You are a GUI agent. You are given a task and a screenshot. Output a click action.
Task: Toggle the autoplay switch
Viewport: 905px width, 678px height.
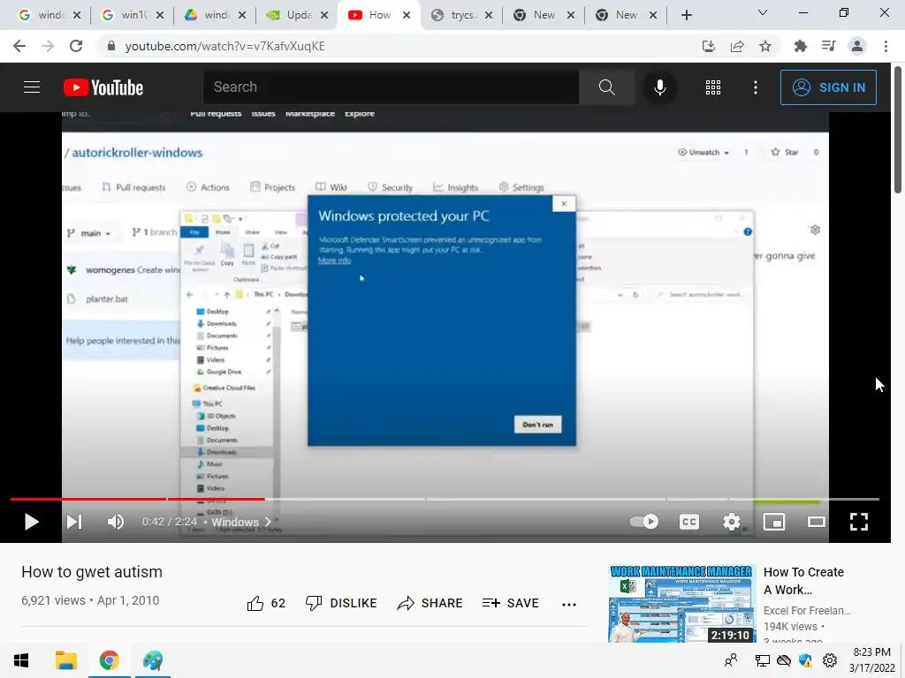pyautogui.click(x=644, y=522)
